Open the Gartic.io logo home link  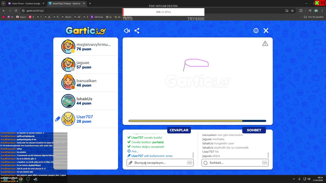point(86,31)
